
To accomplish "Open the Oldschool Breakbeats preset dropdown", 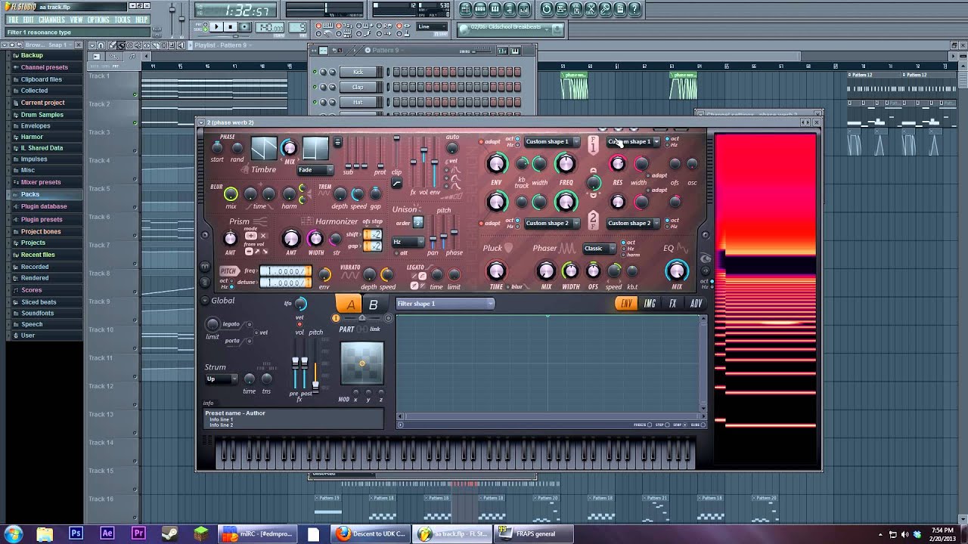I will [x=512, y=28].
